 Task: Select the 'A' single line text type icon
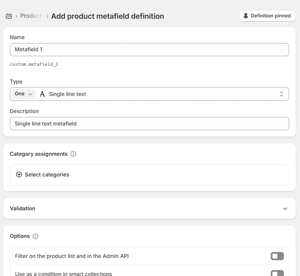click(42, 94)
